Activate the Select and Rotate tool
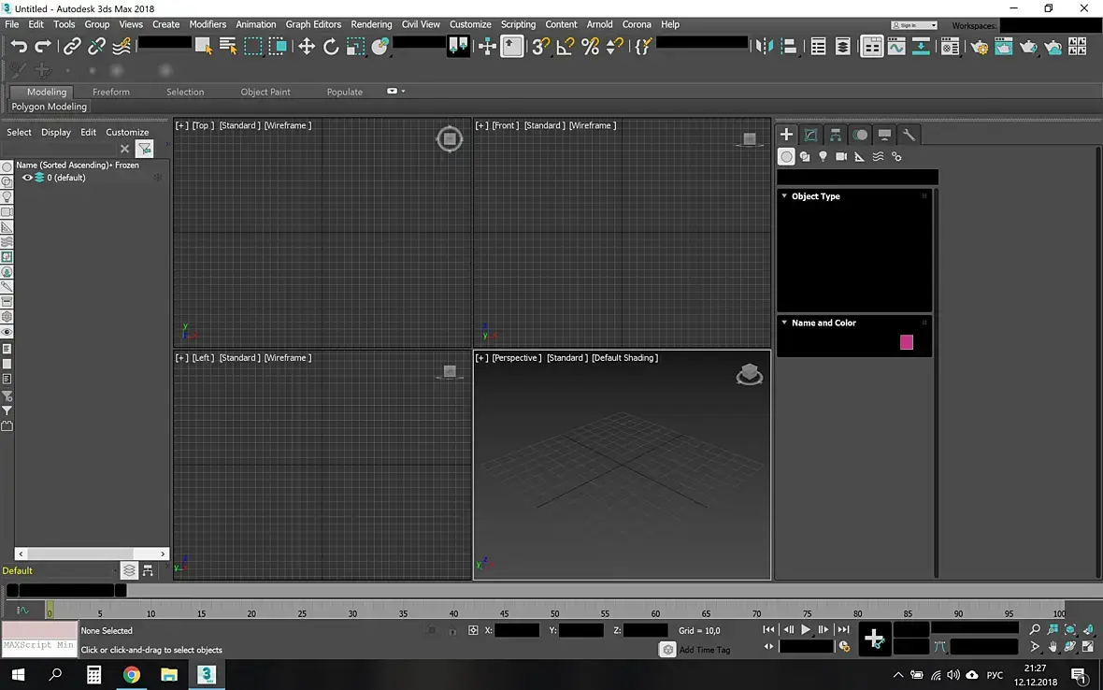The height and width of the screenshot is (690, 1103). [331, 47]
